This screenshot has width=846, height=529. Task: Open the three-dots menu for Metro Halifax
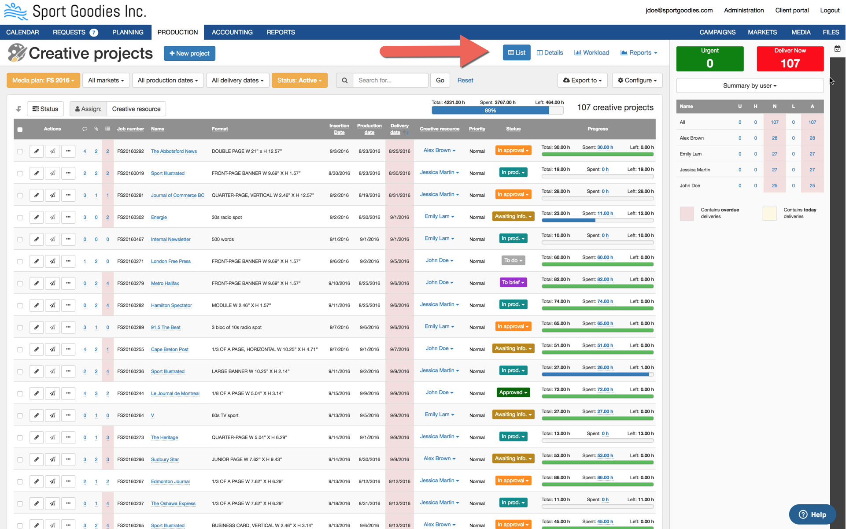click(x=68, y=283)
